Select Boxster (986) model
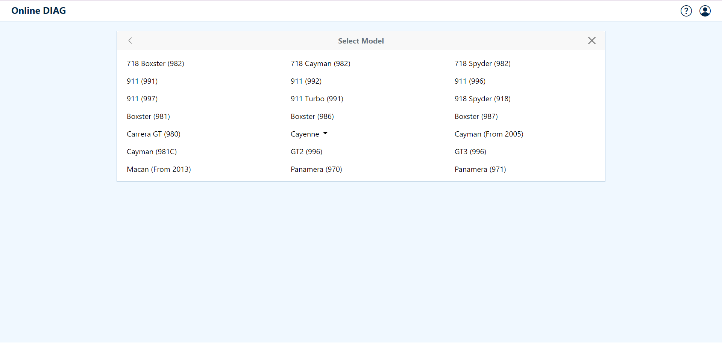Viewport: 722px width, 353px height. click(312, 116)
